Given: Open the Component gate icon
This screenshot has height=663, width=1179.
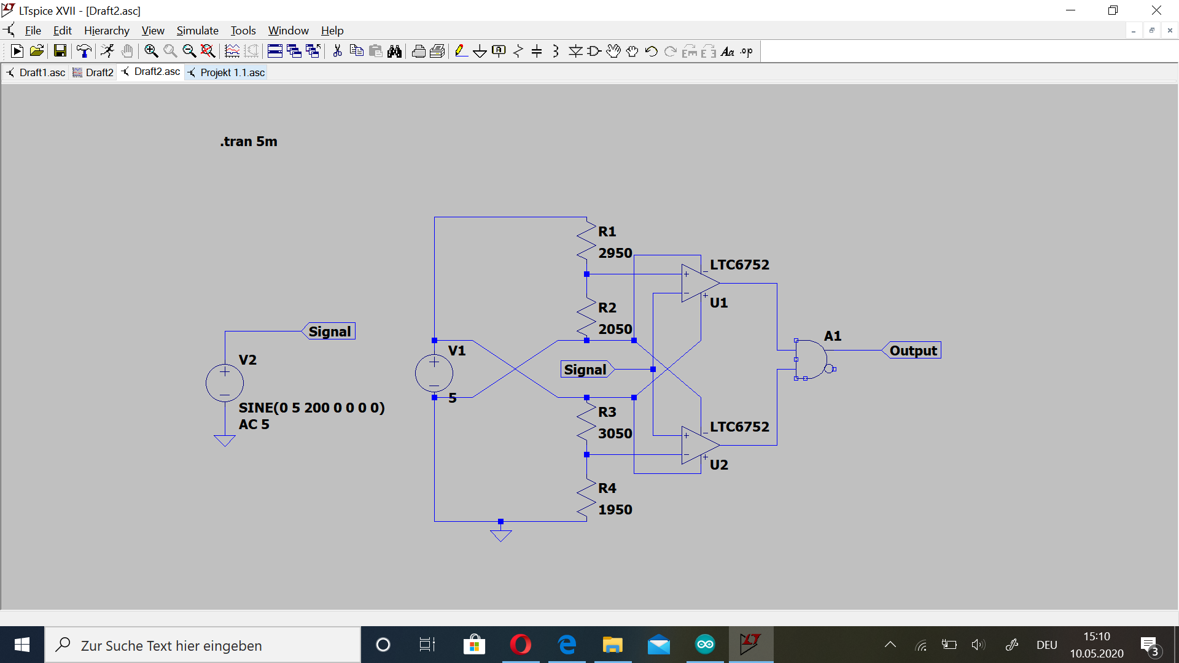Looking at the screenshot, I should point(594,52).
